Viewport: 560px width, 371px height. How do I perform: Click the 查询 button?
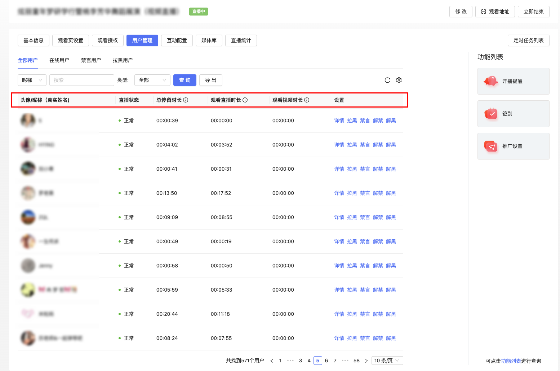click(185, 80)
